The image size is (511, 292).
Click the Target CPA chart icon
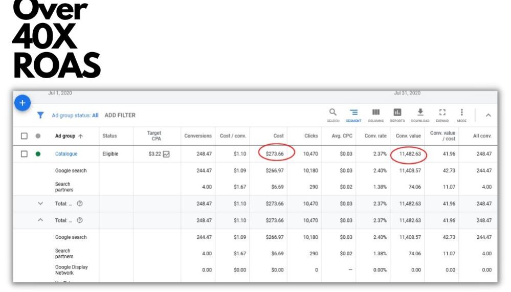166,154
